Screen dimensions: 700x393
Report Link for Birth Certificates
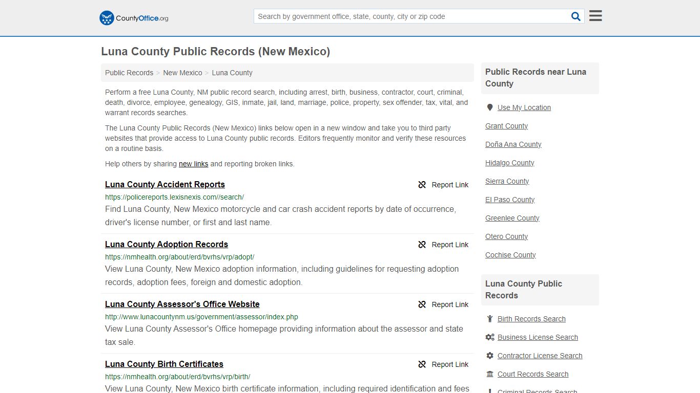point(450,364)
